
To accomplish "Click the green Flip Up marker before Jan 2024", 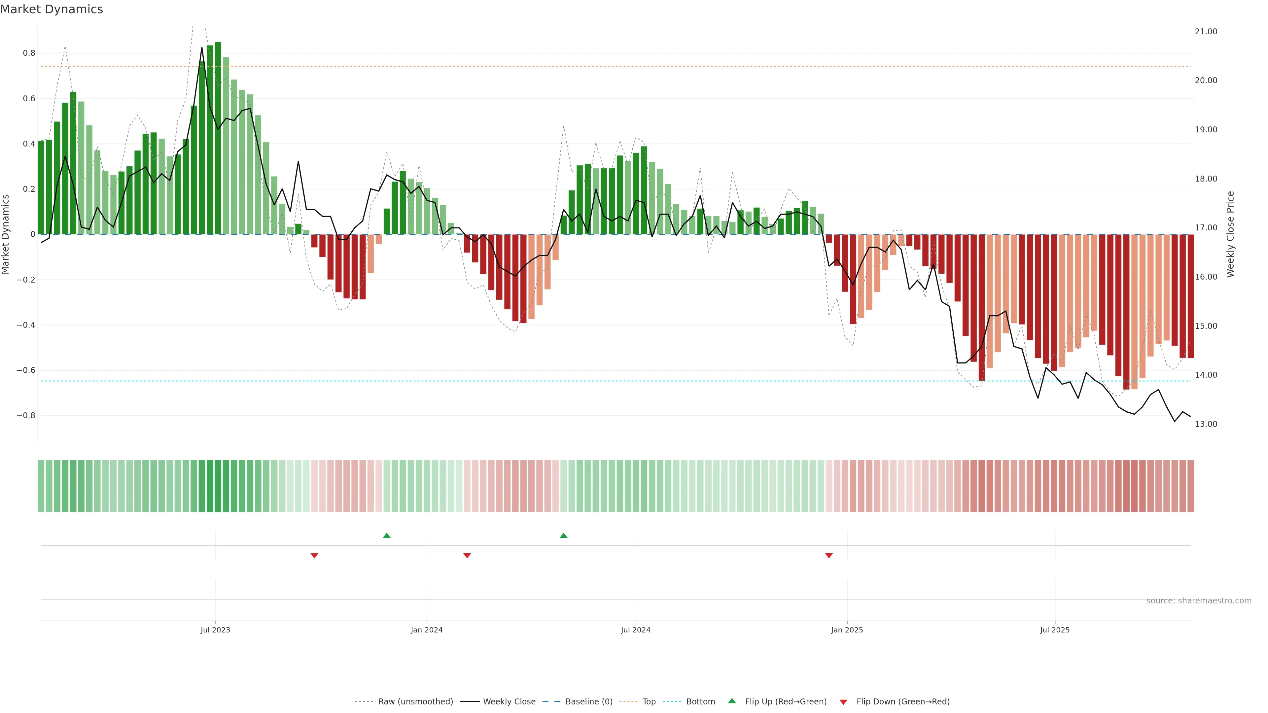I will point(386,535).
